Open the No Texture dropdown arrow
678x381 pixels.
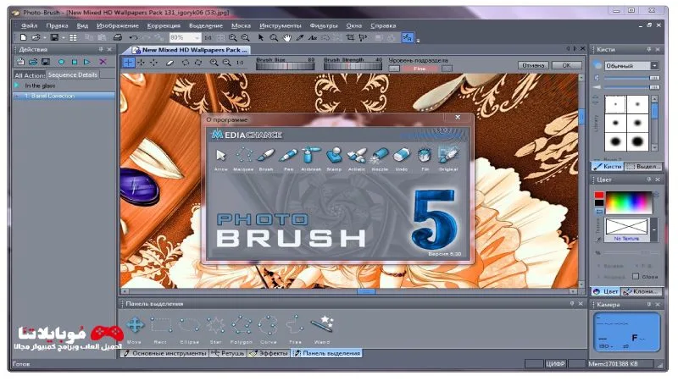point(653,229)
